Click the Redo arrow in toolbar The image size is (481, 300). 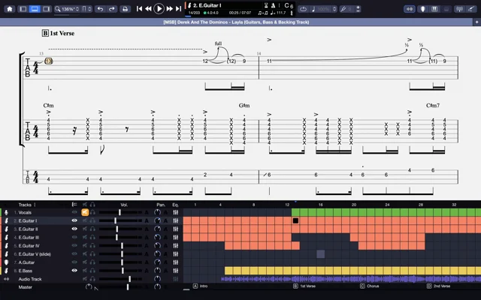(x=113, y=9)
